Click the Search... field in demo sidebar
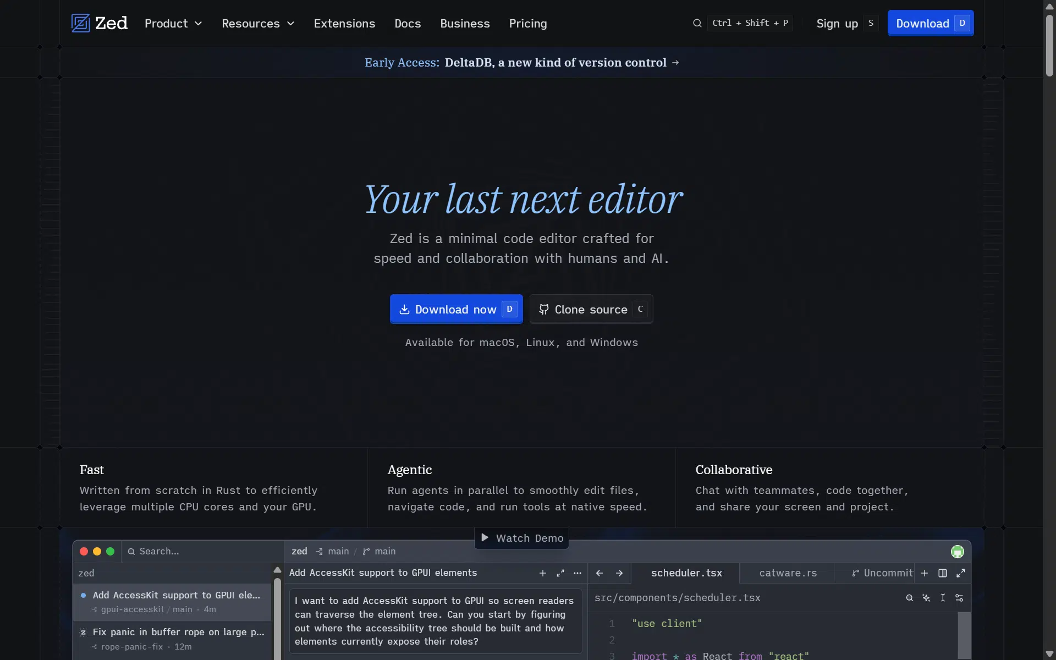 point(202,552)
